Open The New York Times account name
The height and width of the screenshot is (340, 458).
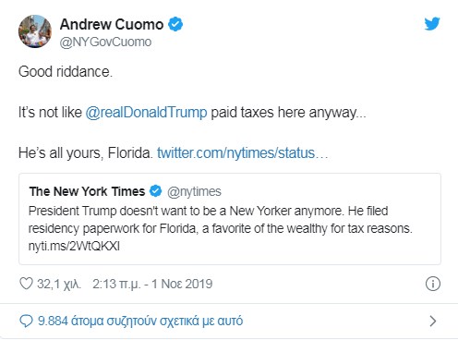[87, 191]
